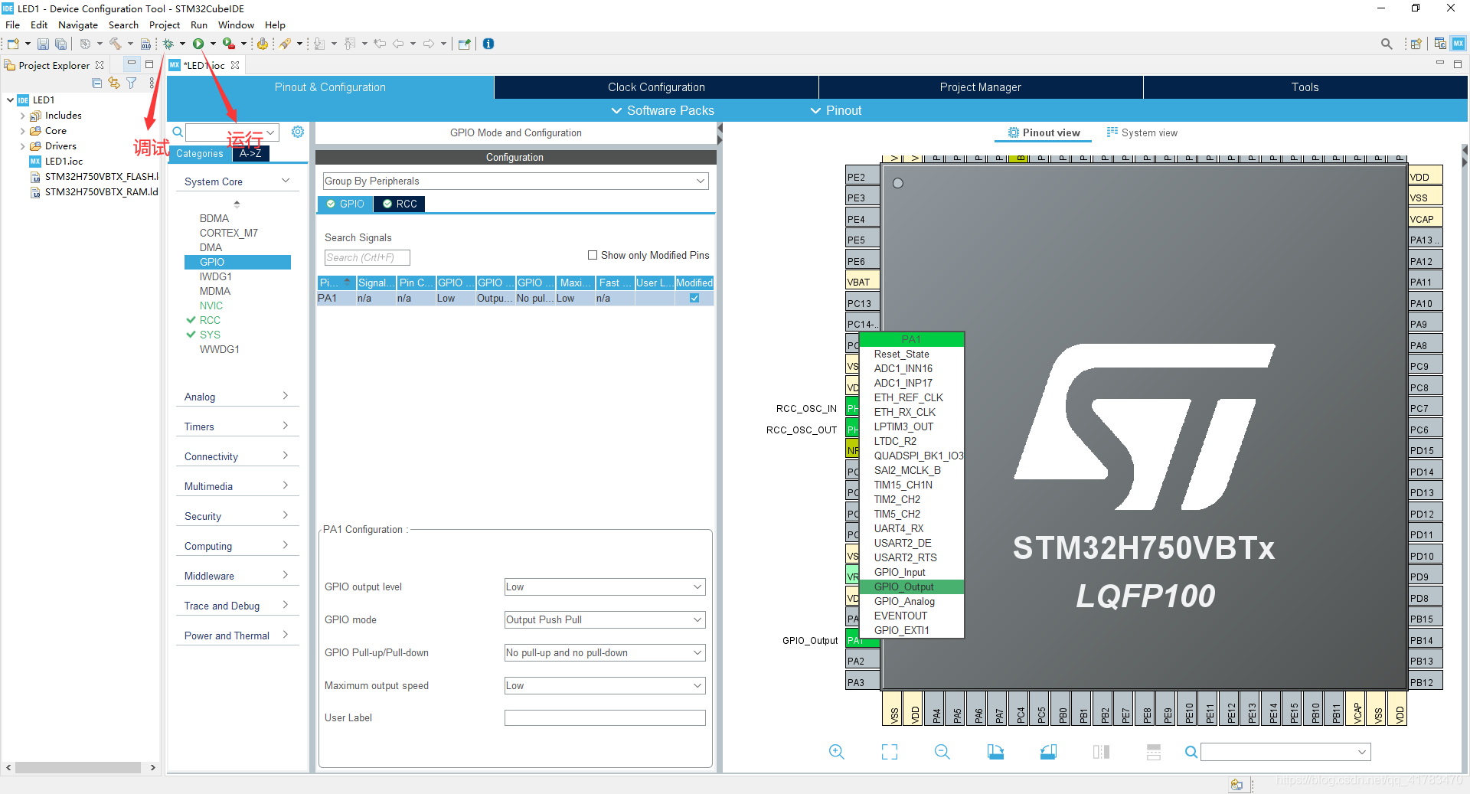
Task: Toggle vertical split of chip view
Action: point(1101,752)
